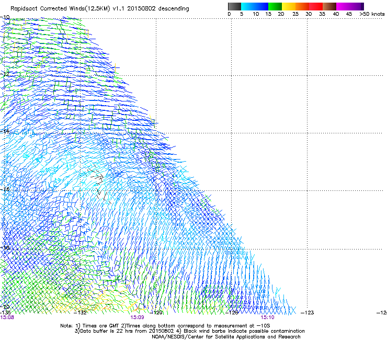Click the latitude label '-14'
Viewport: 387px width, 340px height.
coord(5,131)
